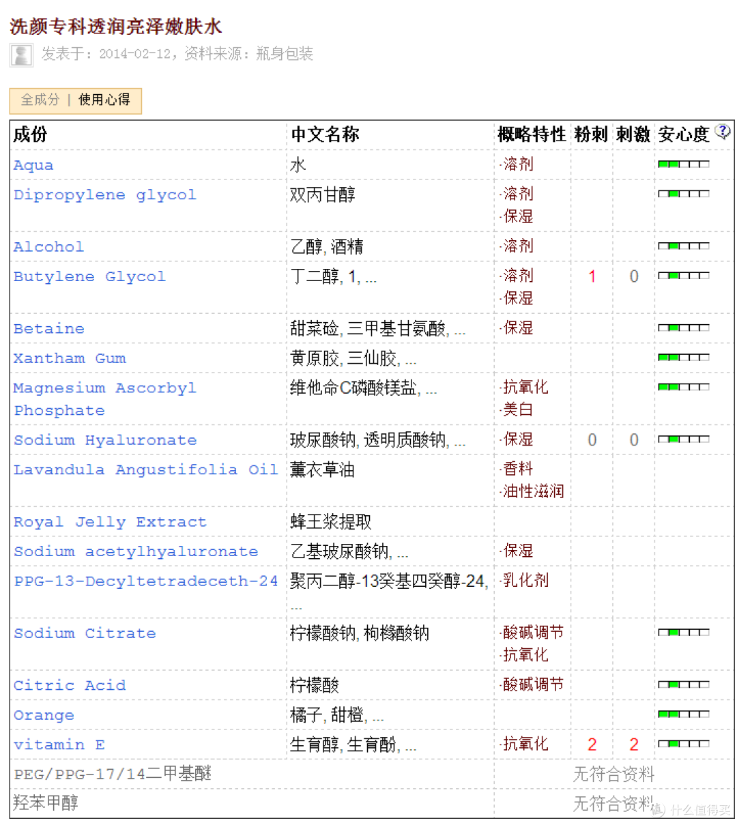Open the Xantham Gum link
The image size is (737, 825).
pos(70,359)
